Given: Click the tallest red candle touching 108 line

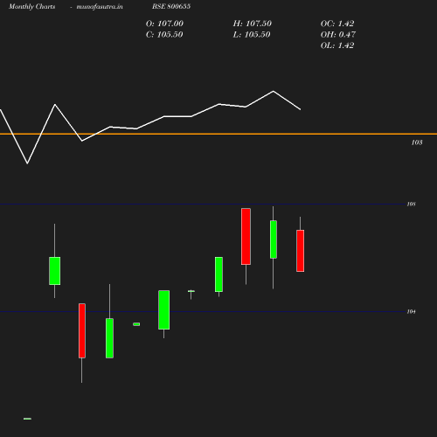Looking at the screenshot, I should point(246,236).
